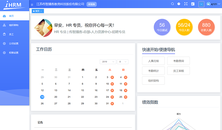Viewport: 222px width, 130px height.
Task: Open the search magnifier icon in header
Action: click(x=173, y=4)
